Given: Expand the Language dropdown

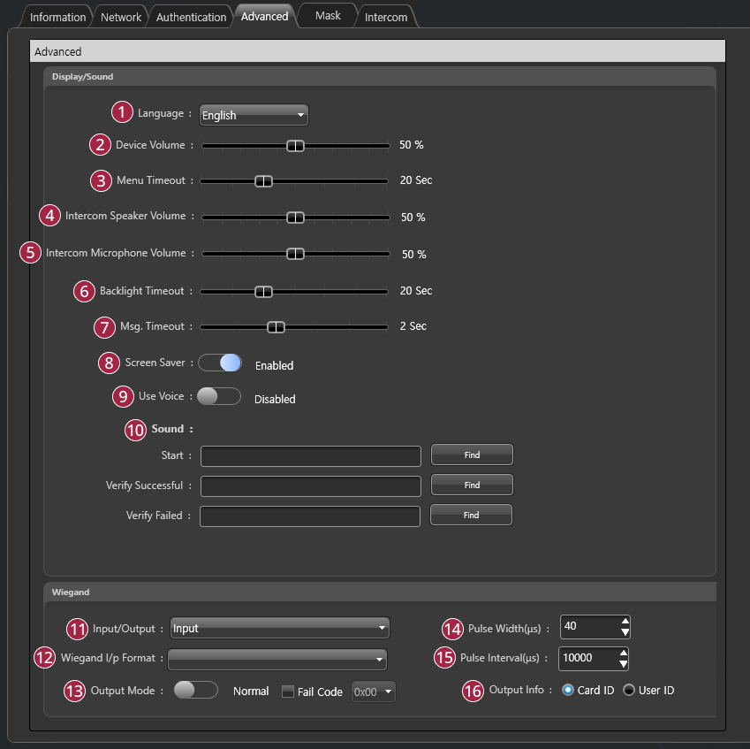Looking at the screenshot, I should (x=254, y=115).
